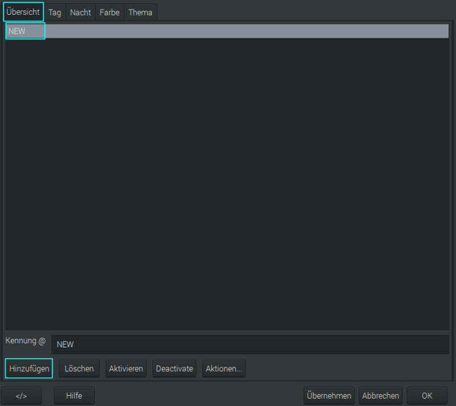Screen dimensions: 456x406
Task: Click the Deactivate button
Action: pos(174,368)
